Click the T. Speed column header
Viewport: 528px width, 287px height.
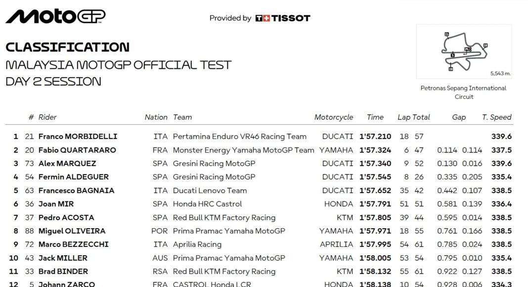pos(497,117)
